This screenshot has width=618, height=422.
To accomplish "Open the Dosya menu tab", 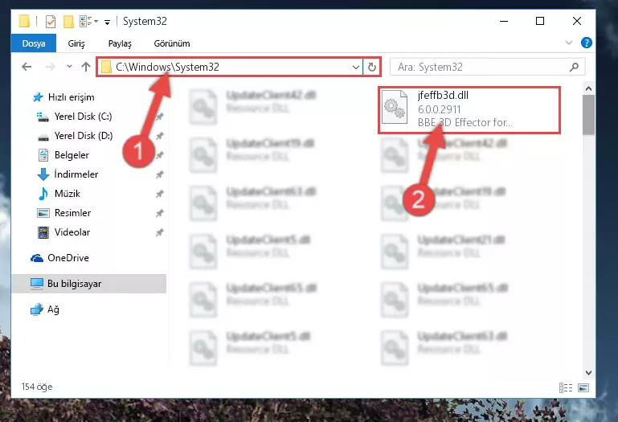I will coord(34,43).
